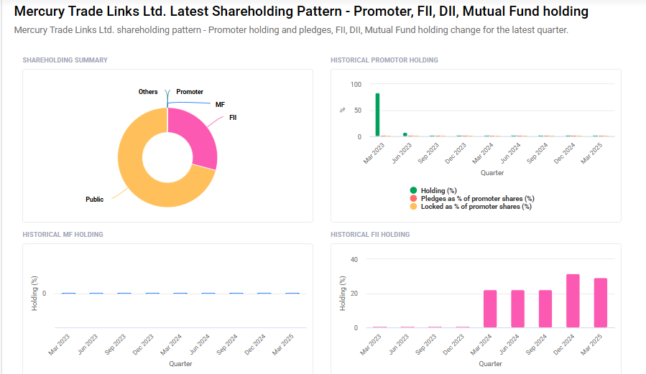Image resolution: width=646 pixels, height=374 pixels.
Task: Click the 40 tick label in FII chart
Action: click(x=354, y=260)
